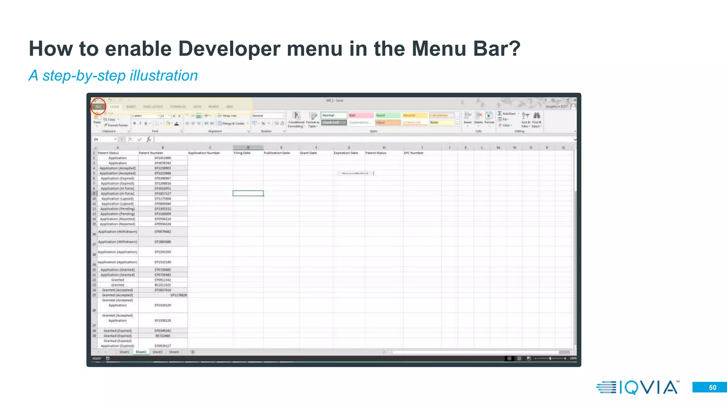Open the REVIEW ribbon tab
This screenshot has width=727, height=408.
pyautogui.click(x=213, y=107)
